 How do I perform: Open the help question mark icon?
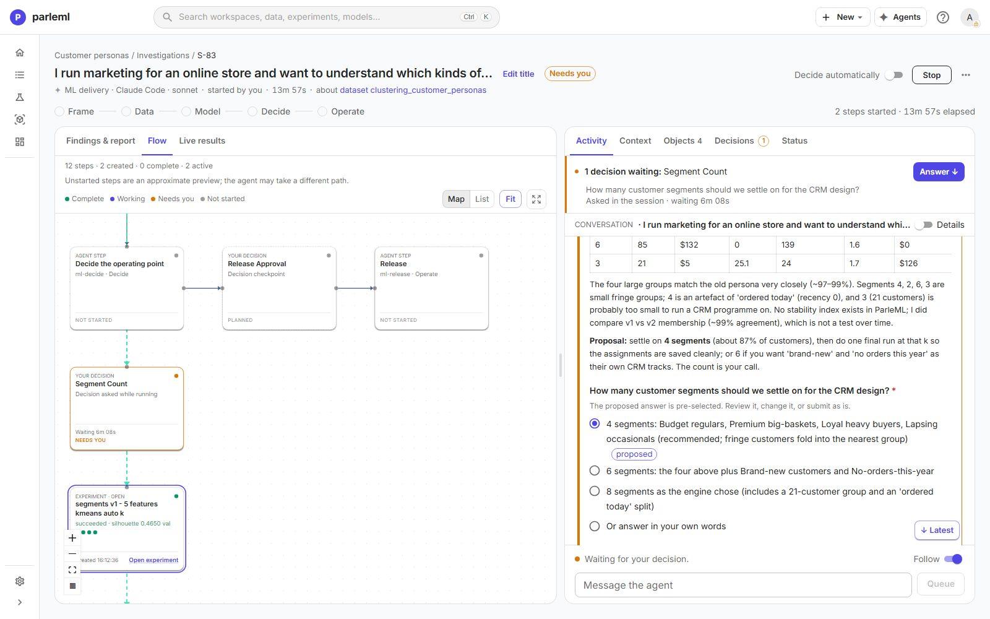coord(943,17)
